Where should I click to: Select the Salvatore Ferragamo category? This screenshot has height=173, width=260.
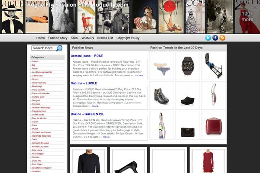click(x=42, y=168)
